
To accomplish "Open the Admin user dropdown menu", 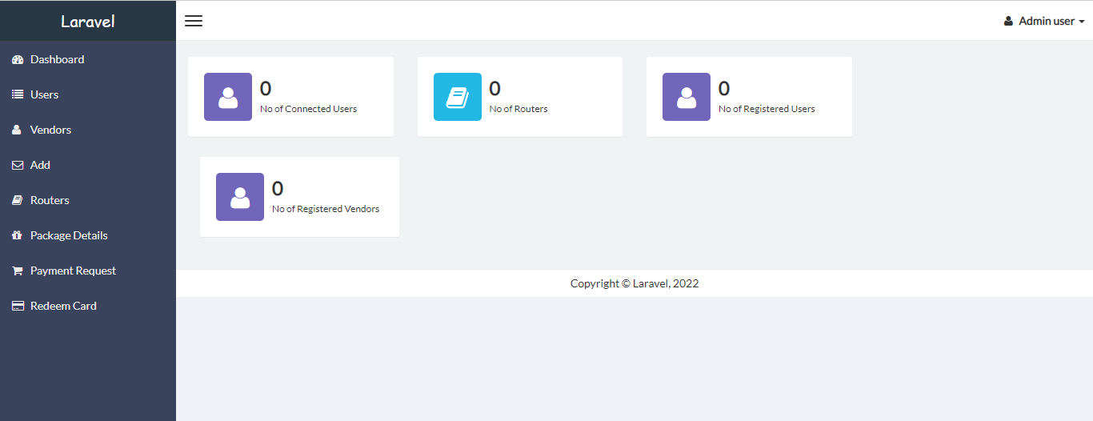I will [x=1045, y=21].
